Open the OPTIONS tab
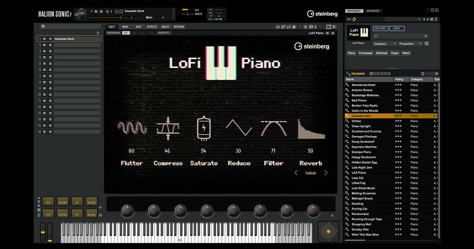Viewport: 474px width, 249px height. pos(179,27)
